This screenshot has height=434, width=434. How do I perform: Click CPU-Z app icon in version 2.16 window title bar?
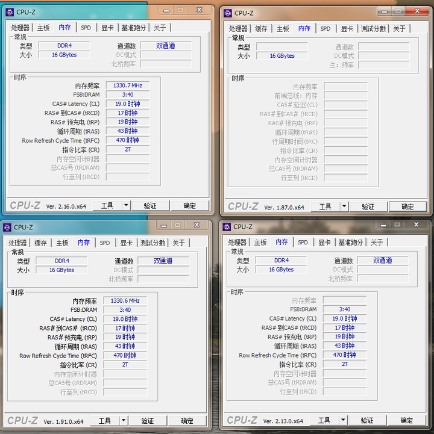[10, 12]
